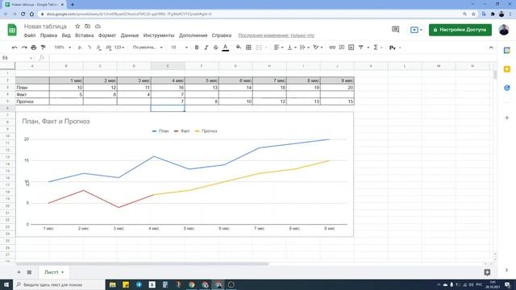Image resolution: width=516 pixels, height=290 pixels.
Task: Click the Insert link icon
Action: click(x=332, y=48)
